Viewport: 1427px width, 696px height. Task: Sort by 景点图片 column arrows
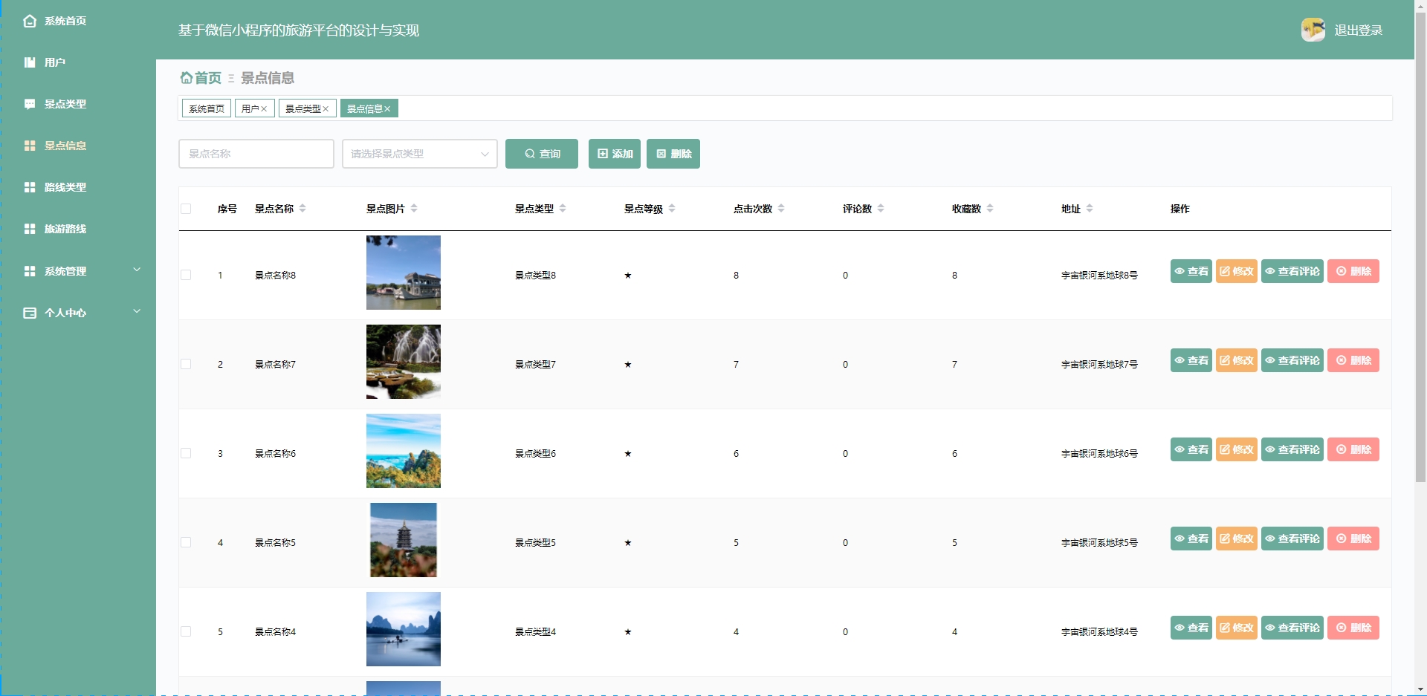click(414, 209)
